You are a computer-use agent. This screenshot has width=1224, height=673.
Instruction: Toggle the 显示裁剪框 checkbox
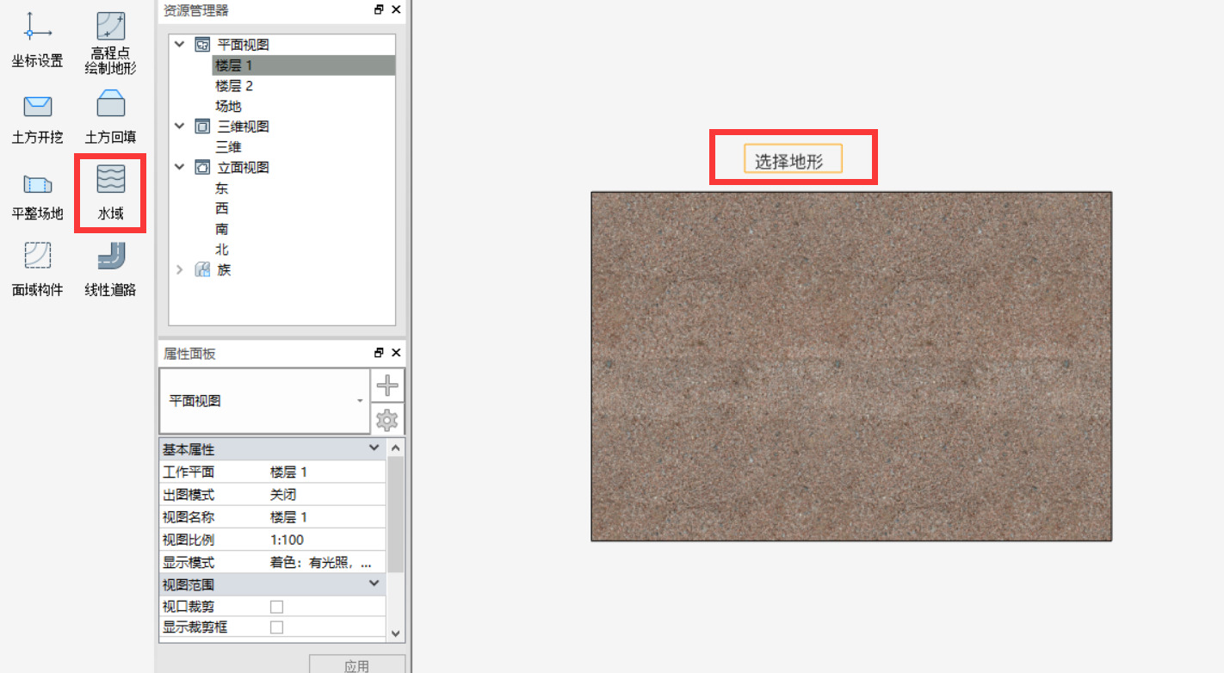(x=276, y=627)
